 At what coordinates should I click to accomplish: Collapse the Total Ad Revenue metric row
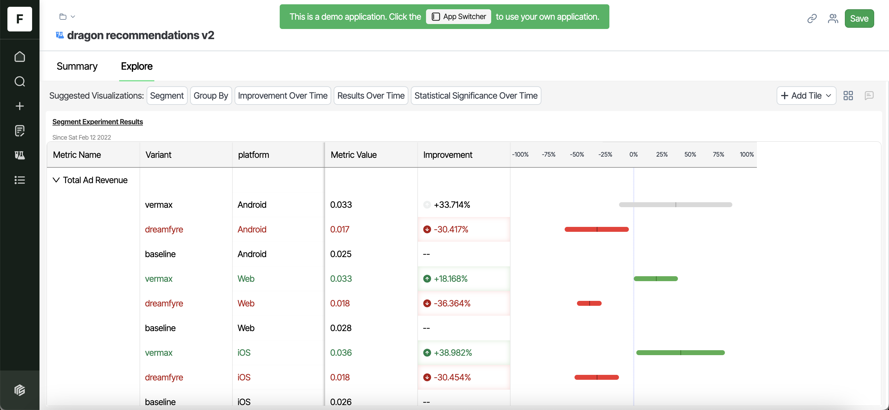[x=56, y=180]
